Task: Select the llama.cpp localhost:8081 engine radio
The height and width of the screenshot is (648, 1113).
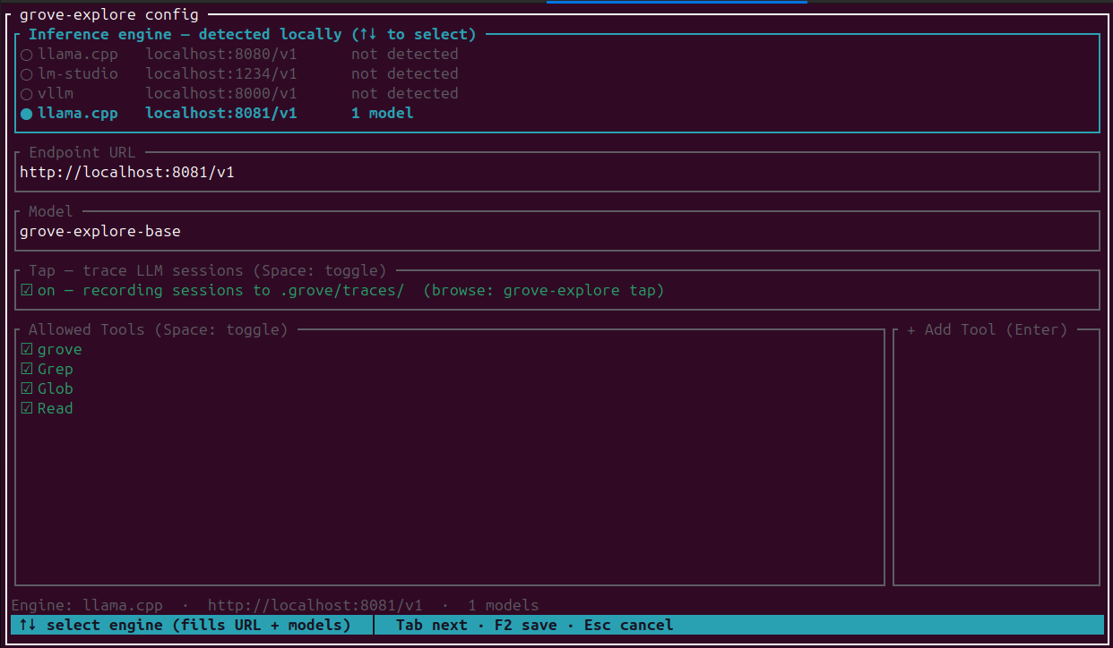Action: pyautogui.click(x=27, y=114)
